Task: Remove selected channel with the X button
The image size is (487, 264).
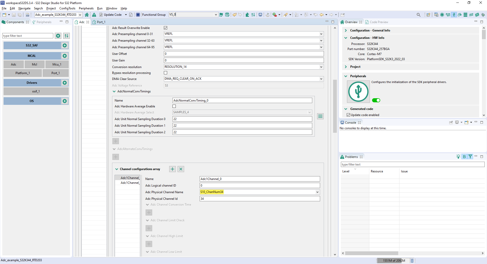Action: click(181, 169)
